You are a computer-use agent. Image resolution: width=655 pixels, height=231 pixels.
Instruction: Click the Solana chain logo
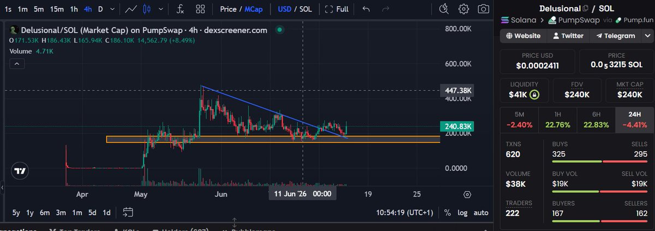pyautogui.click(x=504, y=20)
